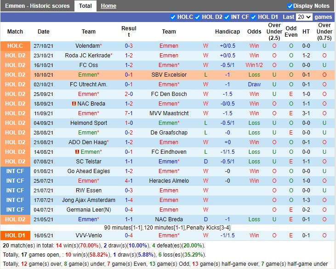Click the red card icon beside Emmen on 14/08/21
This screenshot has width=336, height=269.
[77, 152]
